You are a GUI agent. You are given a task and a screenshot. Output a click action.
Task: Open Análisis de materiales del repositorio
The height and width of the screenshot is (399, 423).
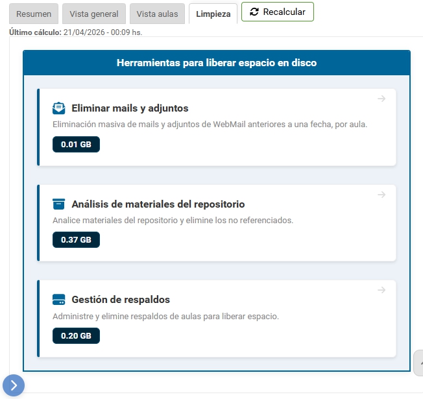(158, 204)
